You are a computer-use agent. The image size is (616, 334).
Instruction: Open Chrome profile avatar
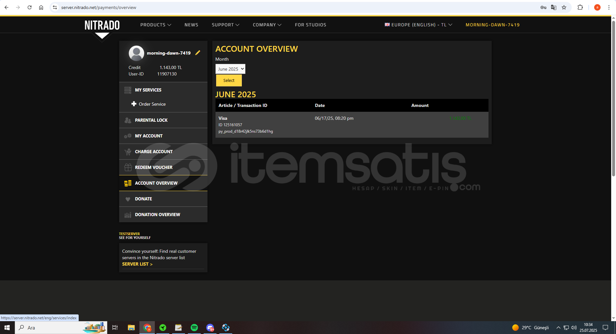pyautogui.click(x=597, y=7)
